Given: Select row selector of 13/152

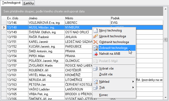Looking at the screenshot, I should pyautogui.click(x=4, y=47).
